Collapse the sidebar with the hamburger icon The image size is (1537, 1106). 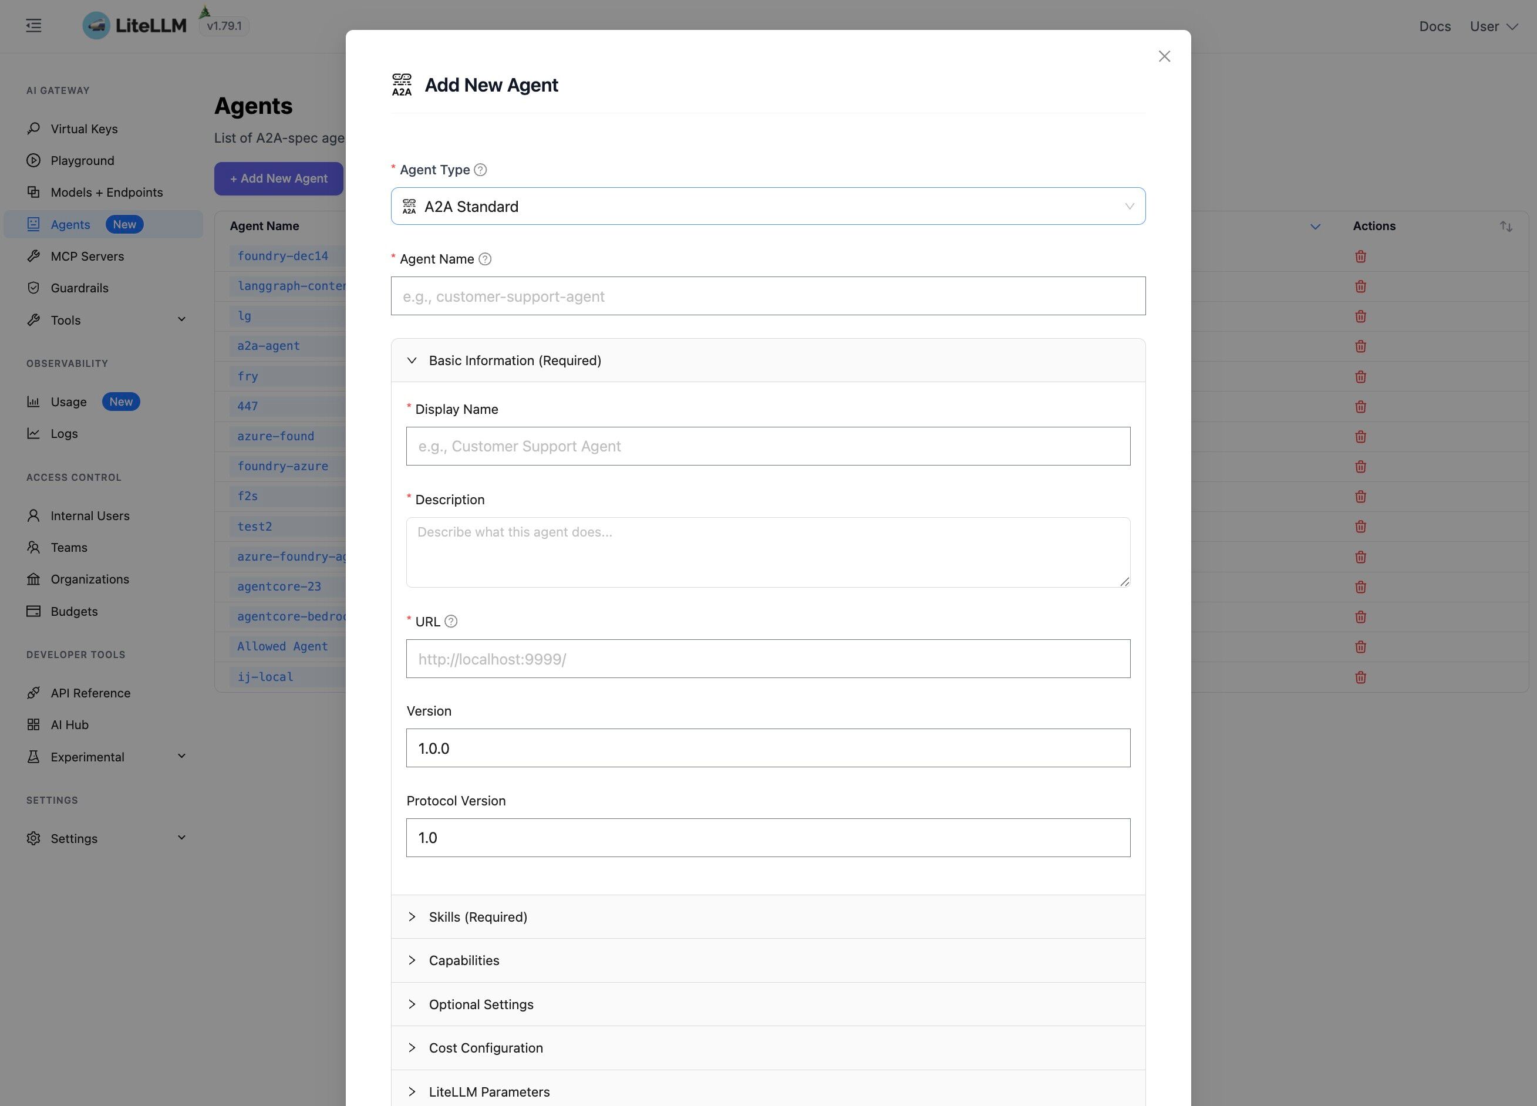32,25
